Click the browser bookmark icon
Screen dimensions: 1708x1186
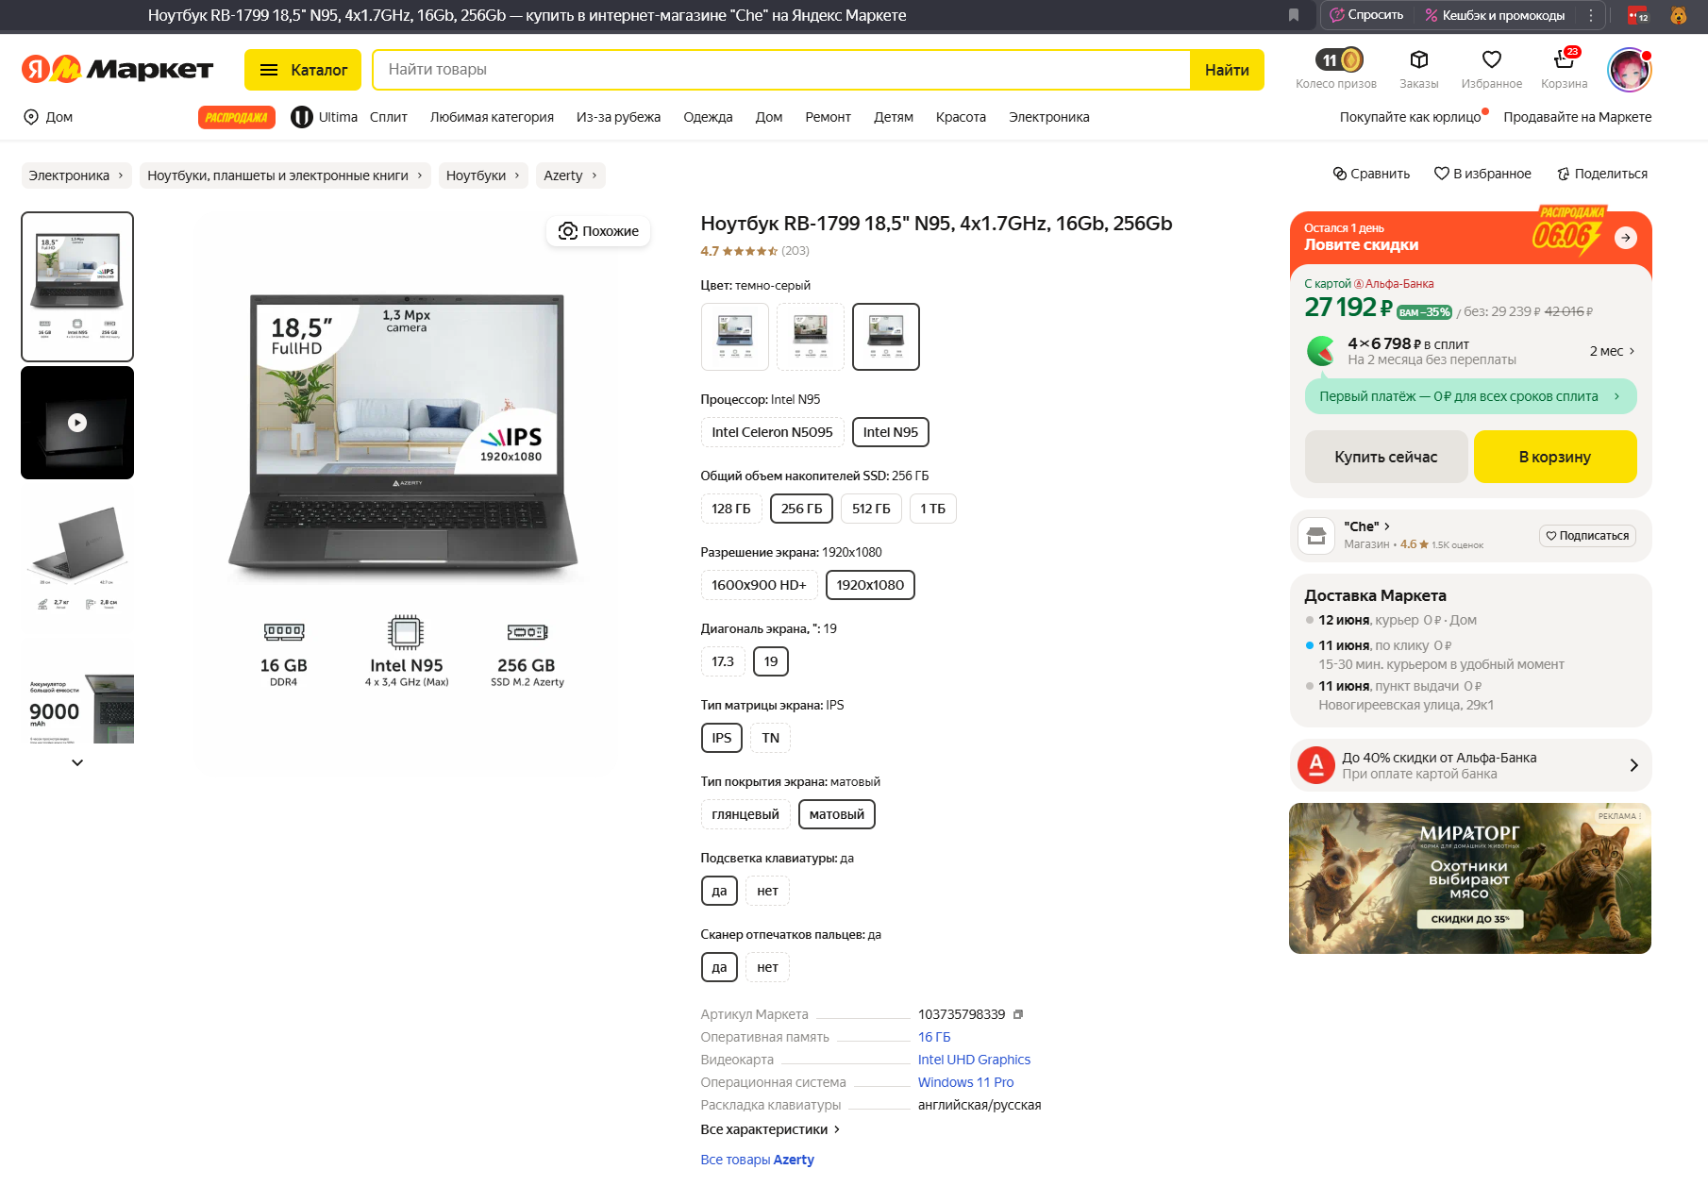tap(1294, 15)
